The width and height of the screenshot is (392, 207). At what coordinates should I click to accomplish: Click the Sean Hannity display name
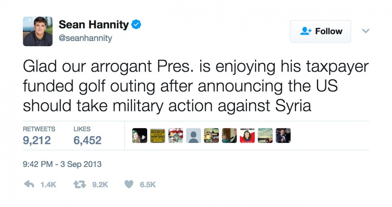coord(94,25)
